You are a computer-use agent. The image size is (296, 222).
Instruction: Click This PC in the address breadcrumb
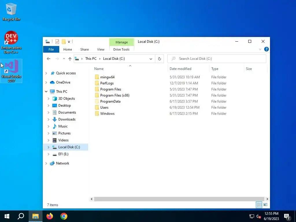click(91, 59)
